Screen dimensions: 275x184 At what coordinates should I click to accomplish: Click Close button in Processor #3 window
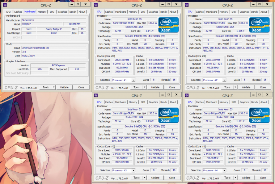172,177
